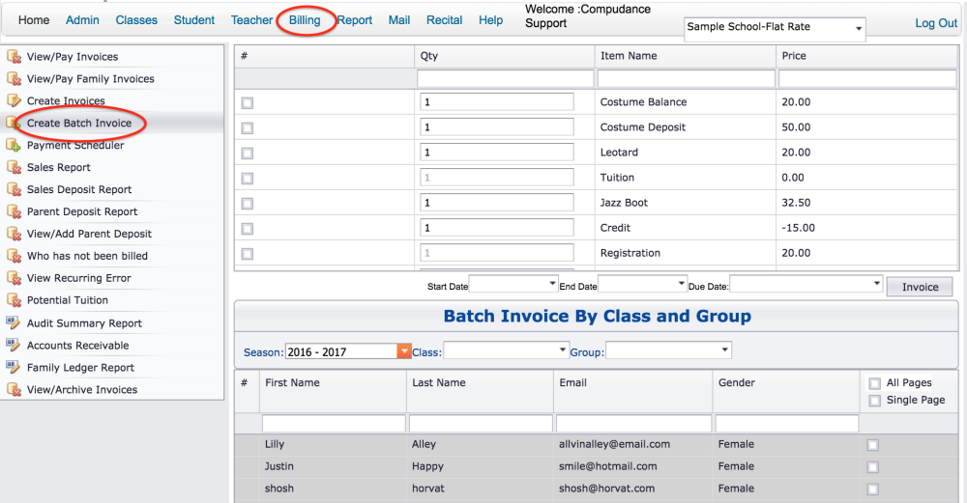
Task: Click the View/Pay Invoices sidebar icon
Action: 14,57
